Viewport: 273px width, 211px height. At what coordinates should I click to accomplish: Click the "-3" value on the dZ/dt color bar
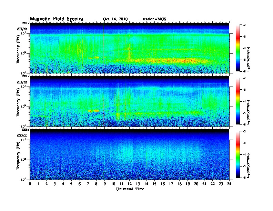pyautogui.click(x=244, y=143)
